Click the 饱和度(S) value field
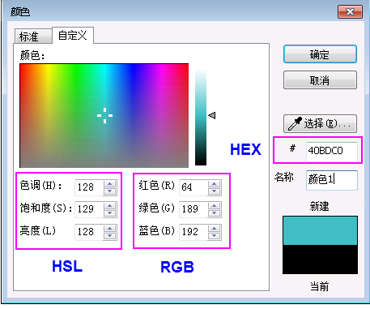The height and width of the screenshot is (309, 370). click(x=89, y=209)
